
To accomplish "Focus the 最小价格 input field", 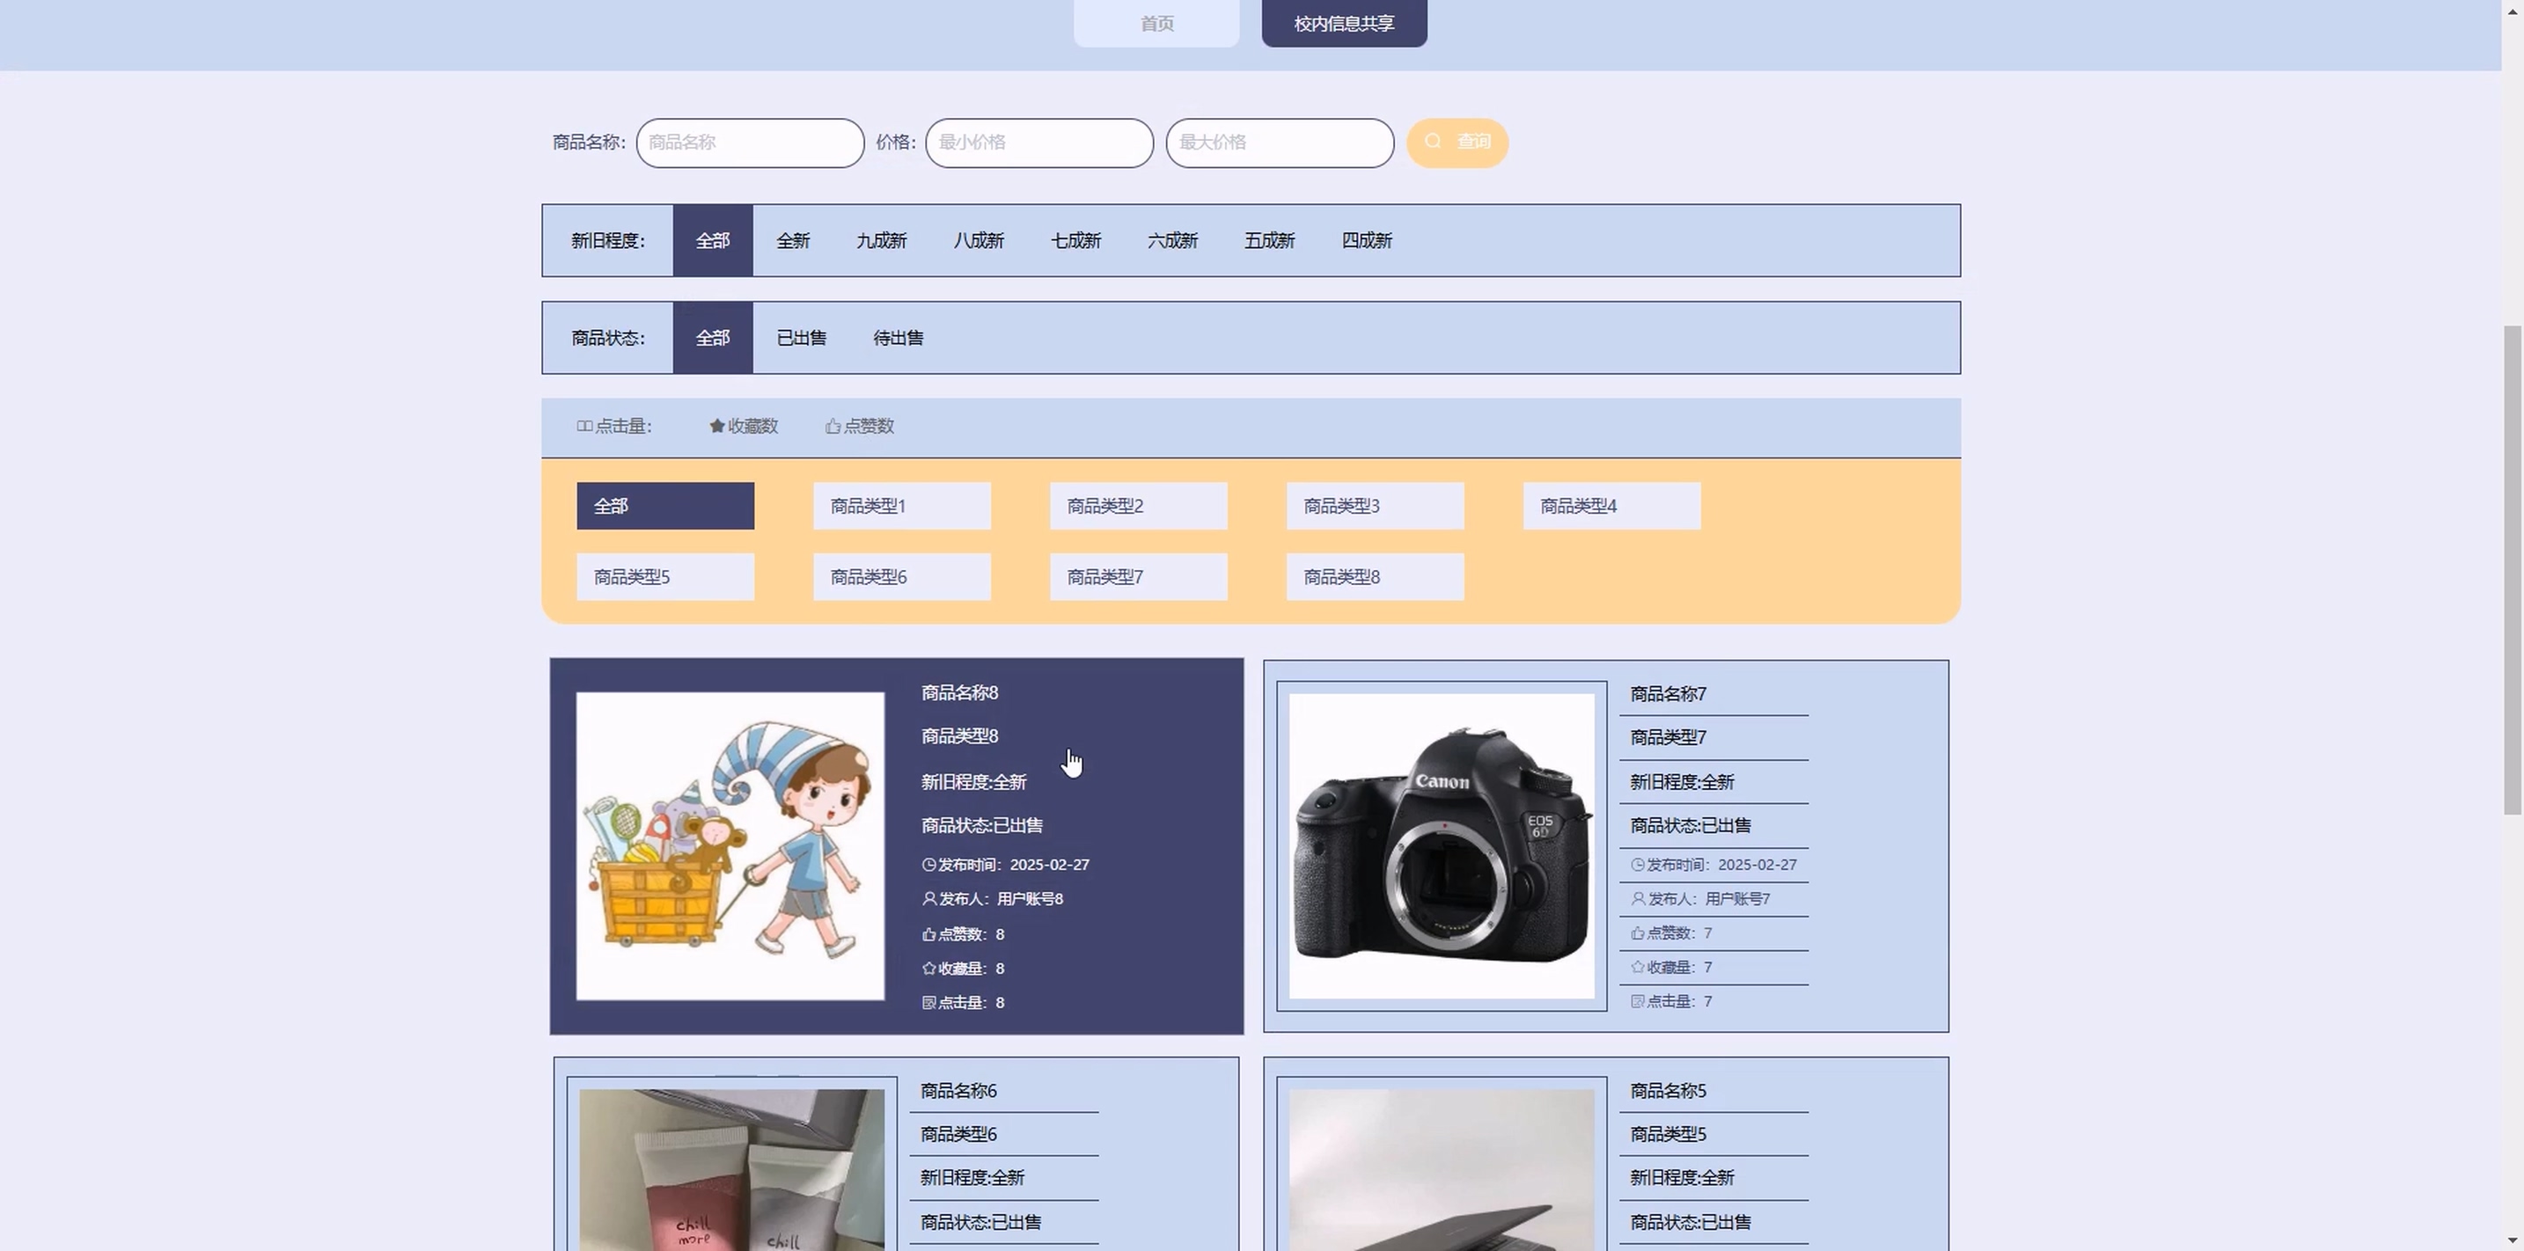I will pyautogui.click(x=1038, y=143).
